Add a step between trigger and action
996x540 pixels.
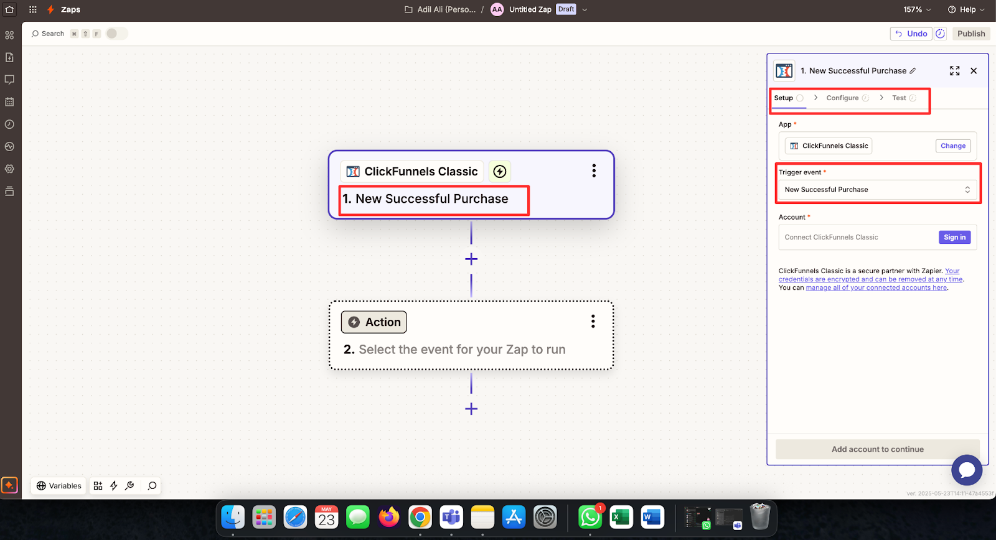coord(471,259)
